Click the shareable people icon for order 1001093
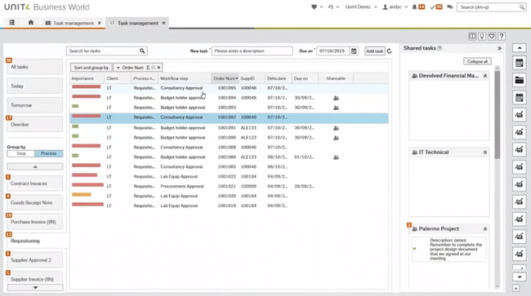The height and width of the screenshot is (296, 531). (x=336, y=108)
